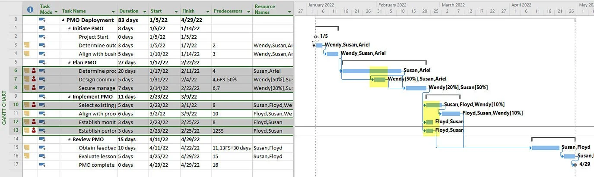This screenshot has width=594, height=177.
Task: Click overallocated resource icon in row 8
Action: click(x=34, y=88)
